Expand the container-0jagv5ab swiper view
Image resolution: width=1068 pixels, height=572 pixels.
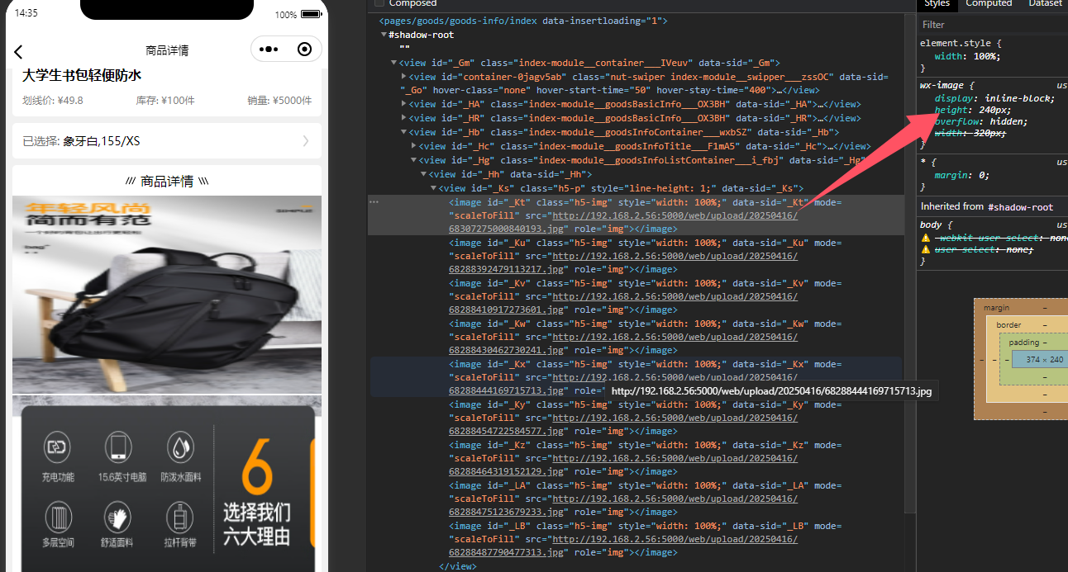(x=404, y=77)
